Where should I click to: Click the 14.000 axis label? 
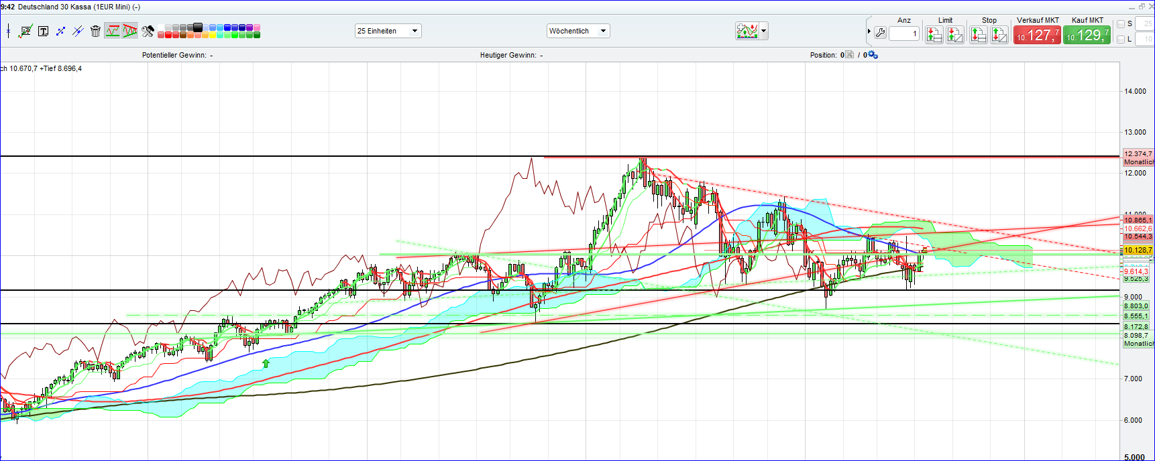[1135, 91]
